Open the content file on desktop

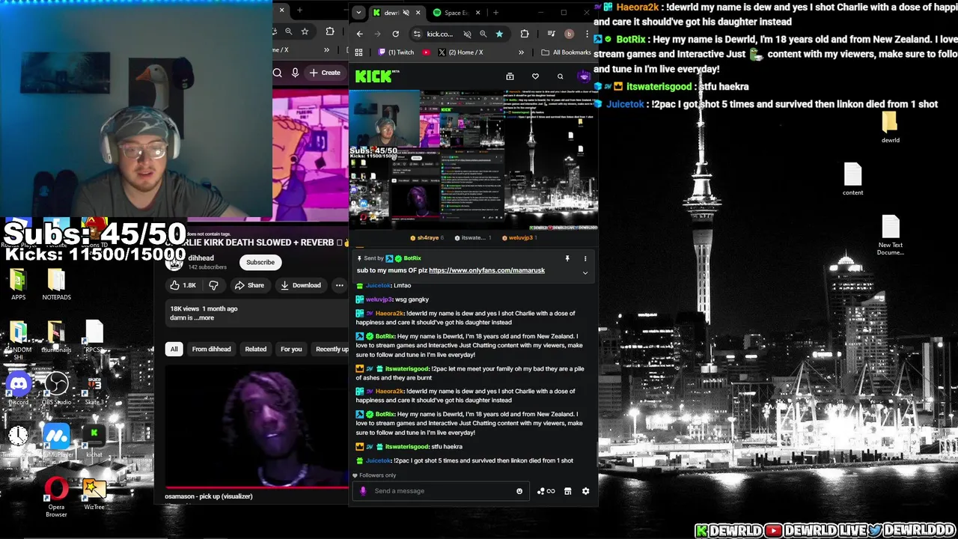[852, 180]
